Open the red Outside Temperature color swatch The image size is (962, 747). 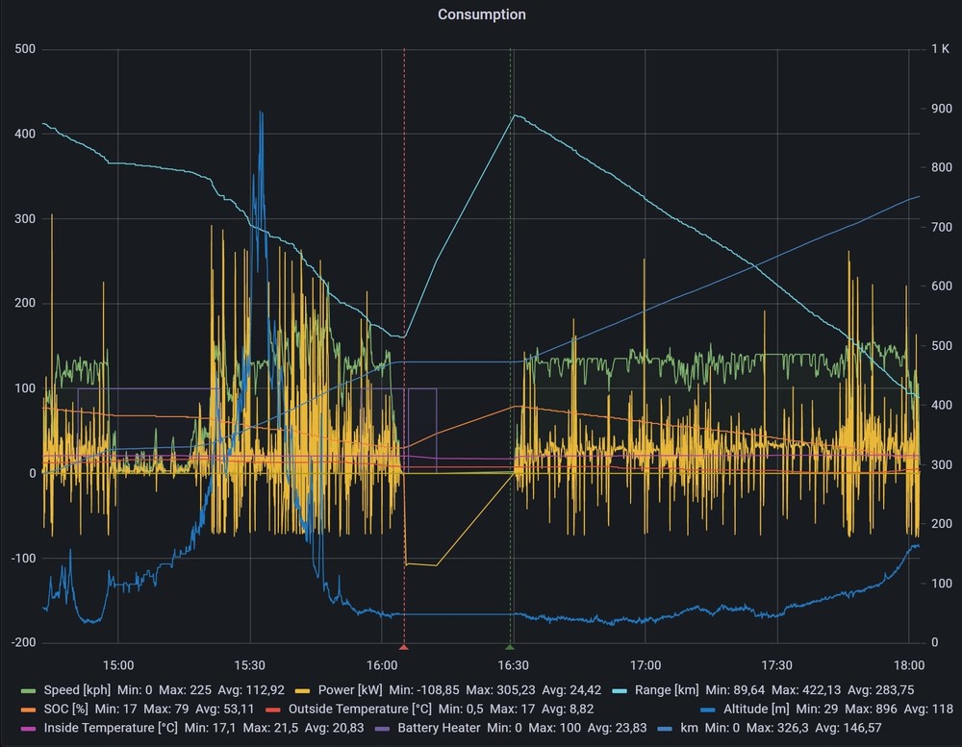click(274, 709)
